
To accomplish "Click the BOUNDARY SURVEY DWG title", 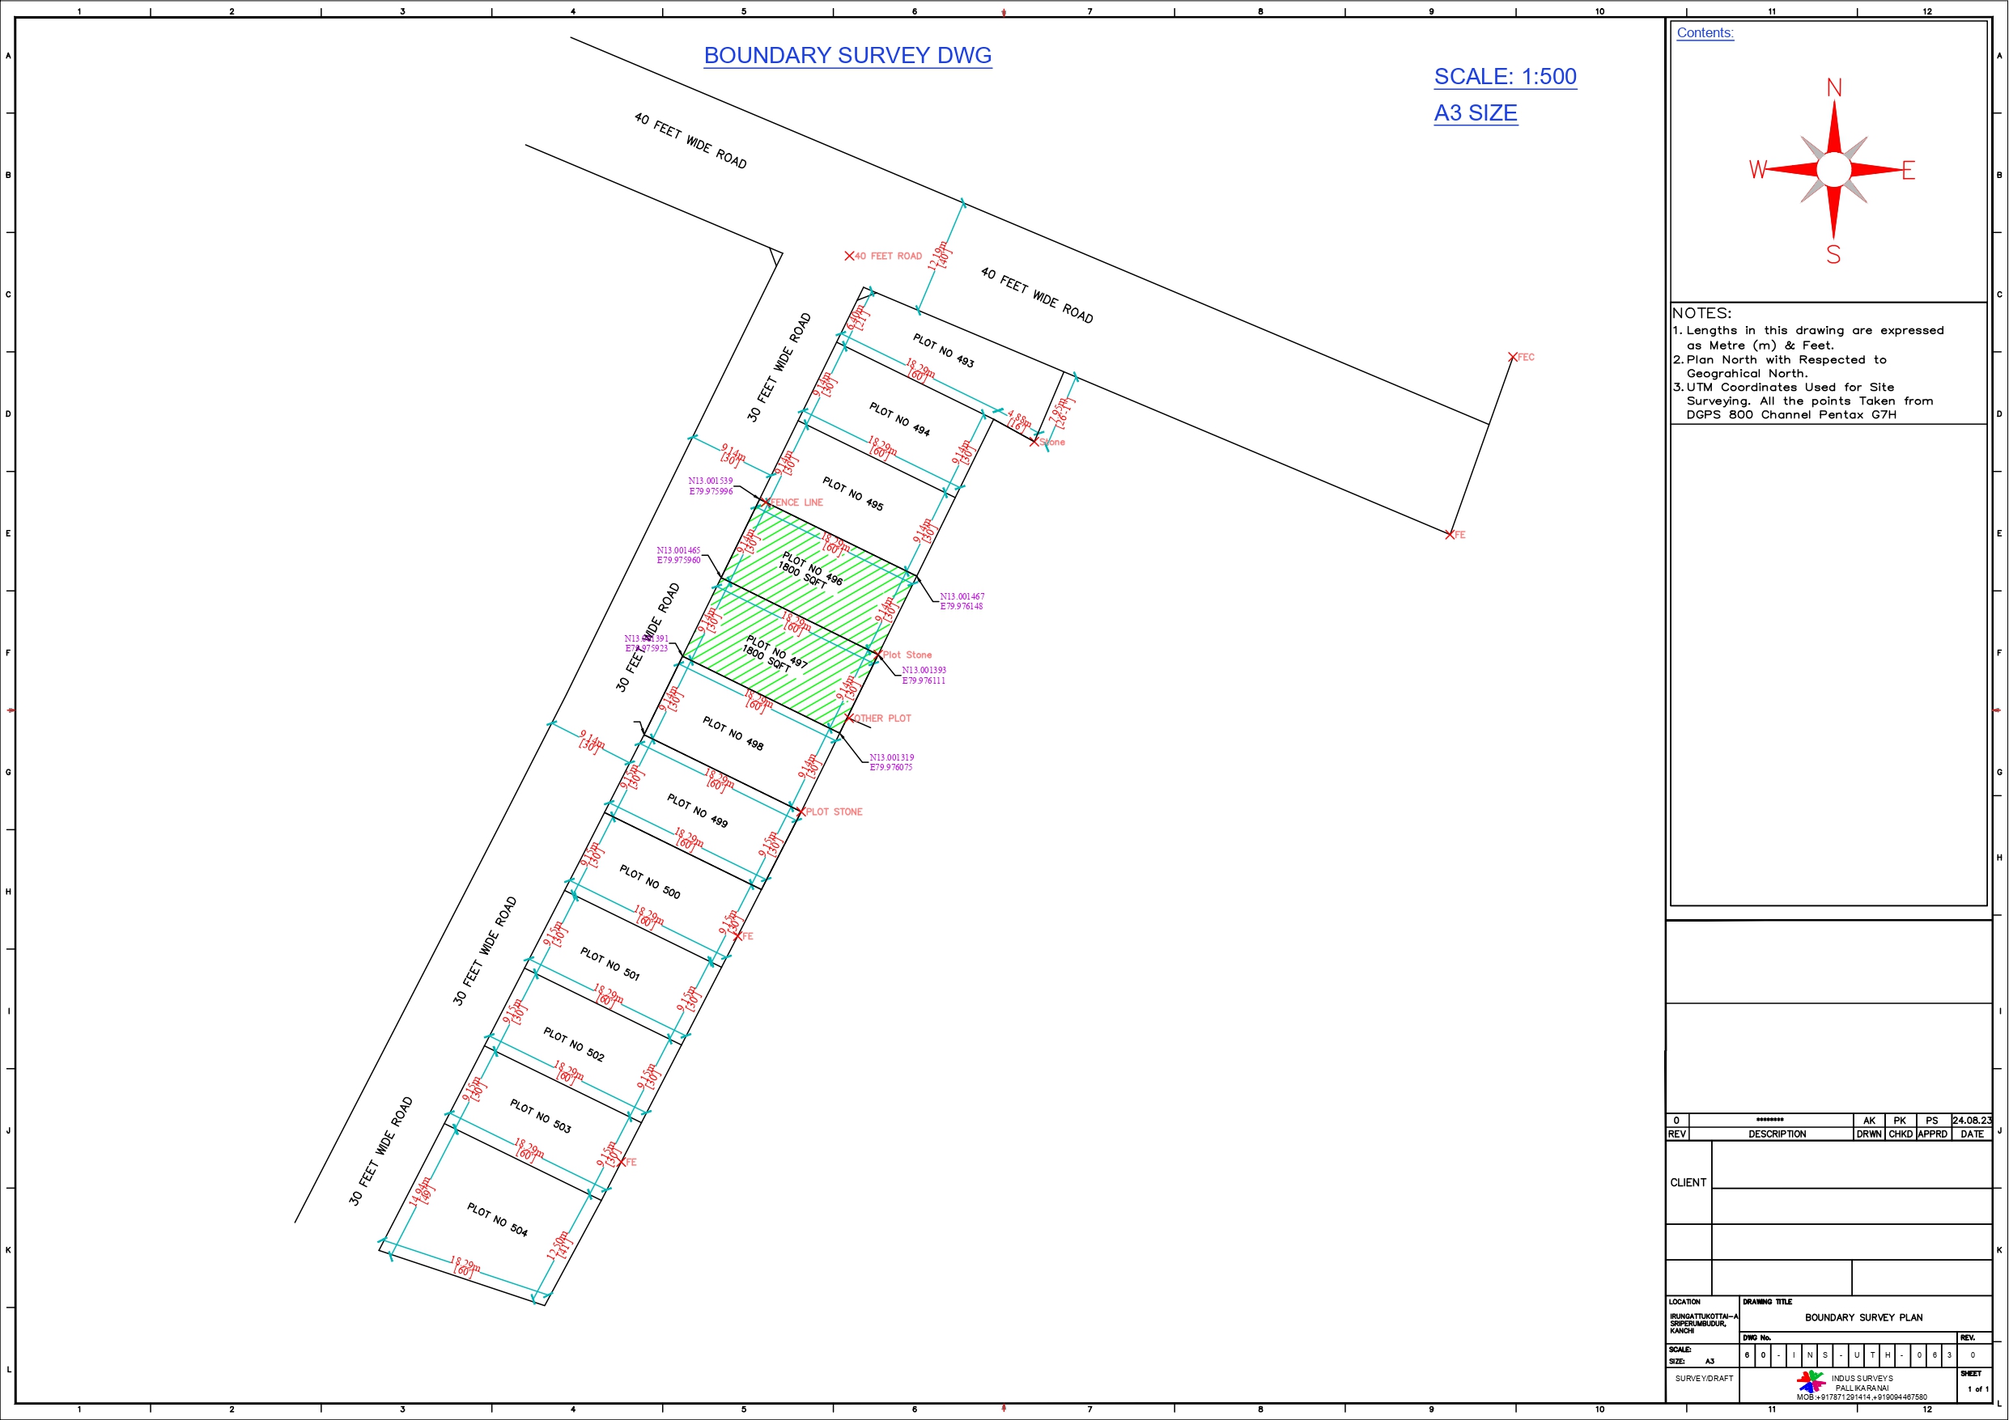I will coord(847,55).
